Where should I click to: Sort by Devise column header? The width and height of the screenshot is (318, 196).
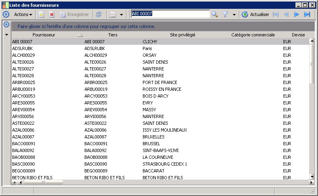(298, 35)
